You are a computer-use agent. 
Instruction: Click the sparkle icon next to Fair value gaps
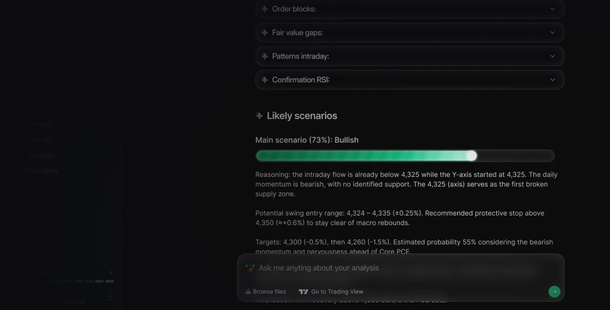click(x=265, y=33)
